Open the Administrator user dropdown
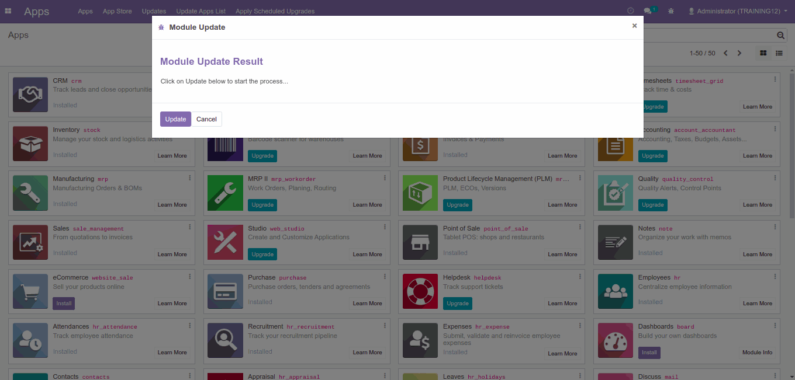 click(738, 11)
